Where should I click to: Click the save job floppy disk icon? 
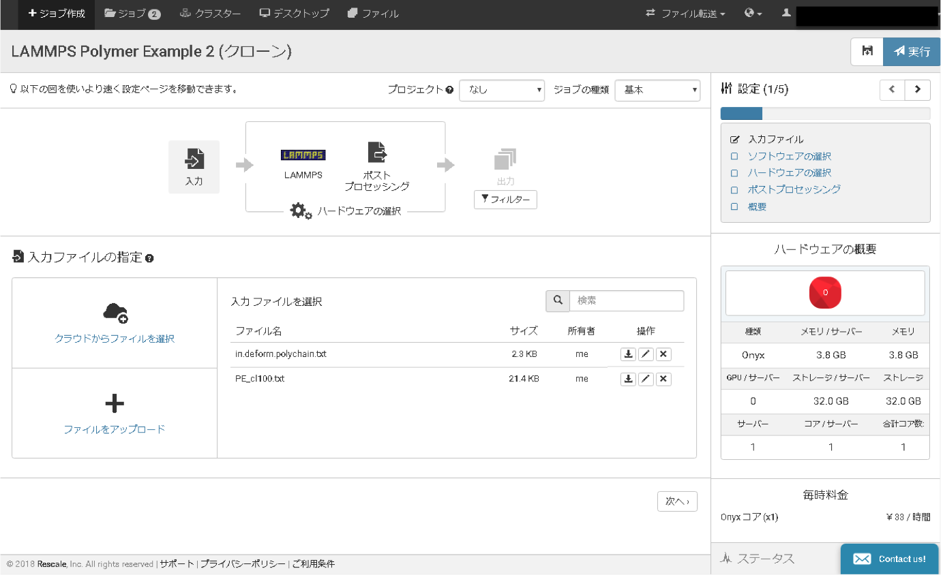click(867, 51)
